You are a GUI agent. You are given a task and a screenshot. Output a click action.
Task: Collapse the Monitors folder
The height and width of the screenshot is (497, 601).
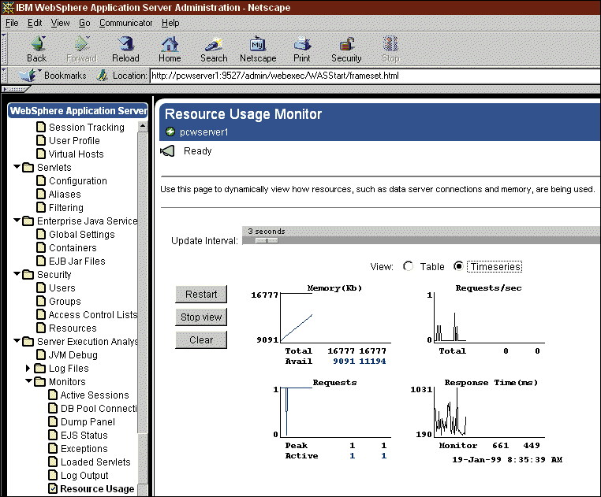[28, 381]
